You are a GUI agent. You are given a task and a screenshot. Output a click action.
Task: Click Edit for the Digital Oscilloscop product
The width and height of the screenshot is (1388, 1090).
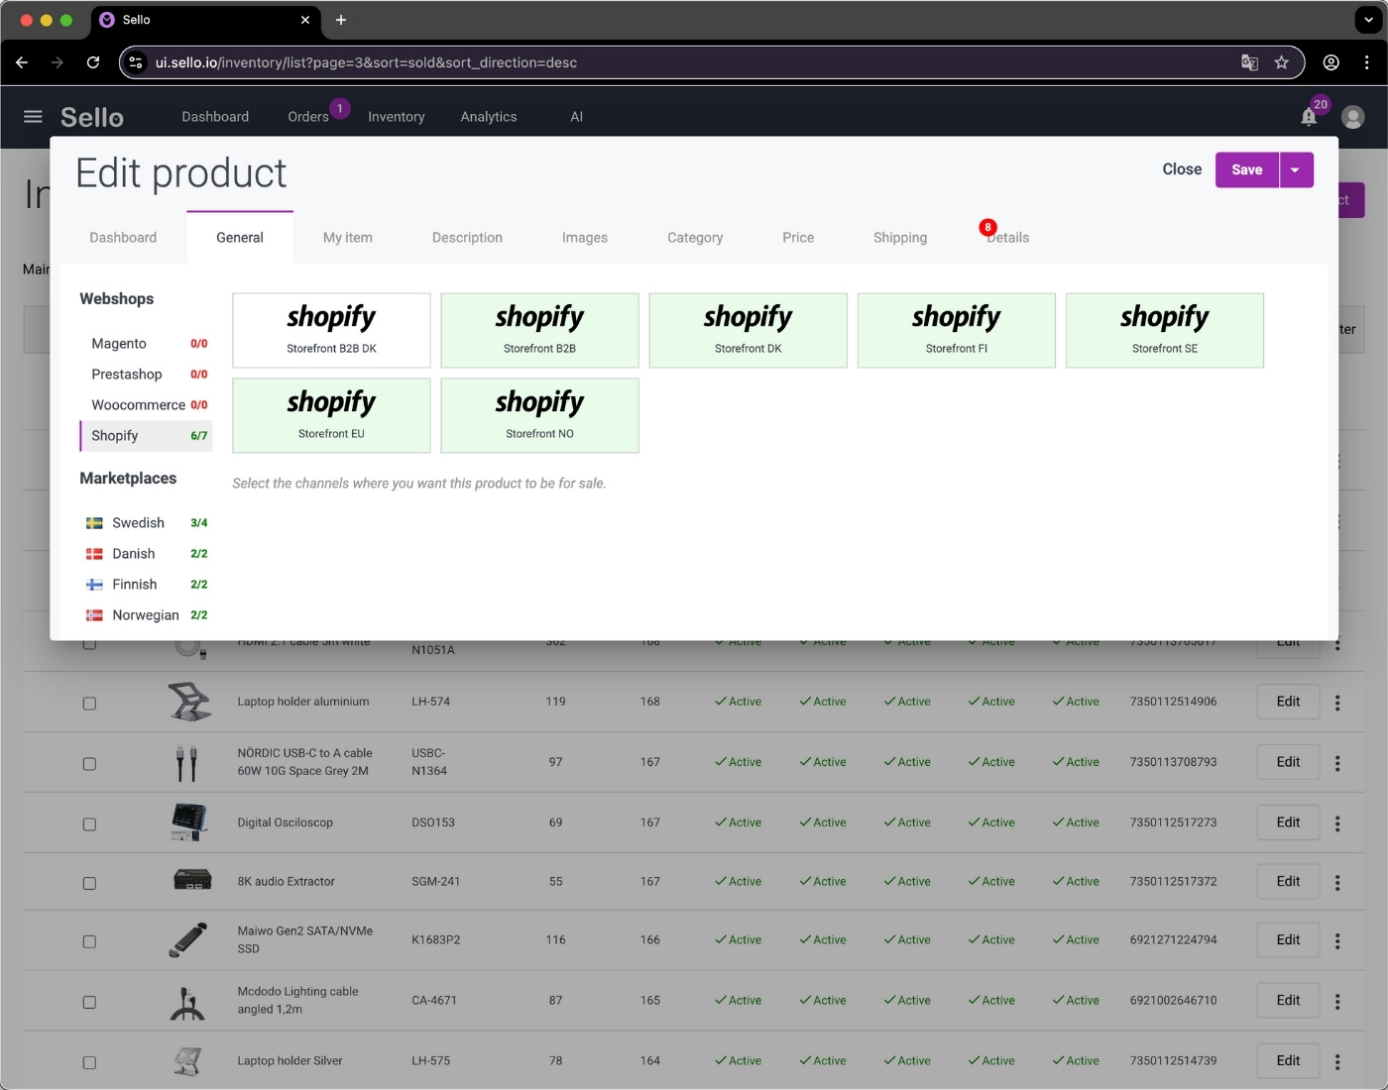click(1287, 822)
